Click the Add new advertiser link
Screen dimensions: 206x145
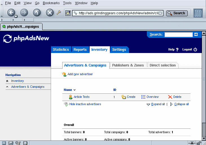pos(80,74)
